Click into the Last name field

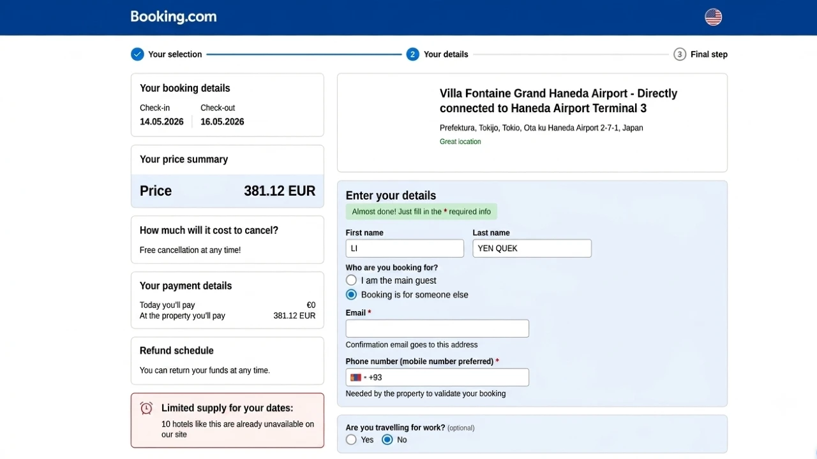click(532, 249)
